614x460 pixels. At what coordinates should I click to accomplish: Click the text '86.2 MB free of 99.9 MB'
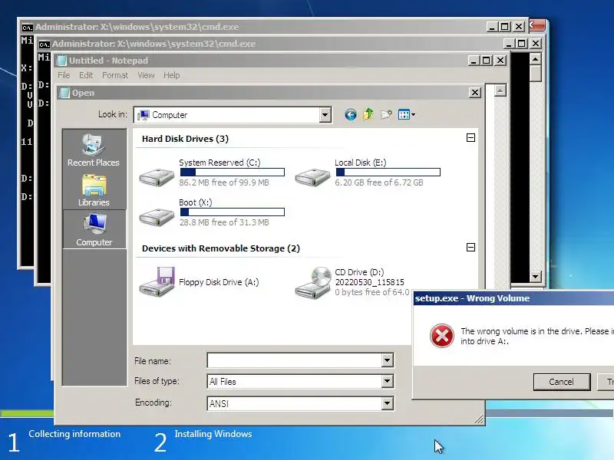[224, 182]
